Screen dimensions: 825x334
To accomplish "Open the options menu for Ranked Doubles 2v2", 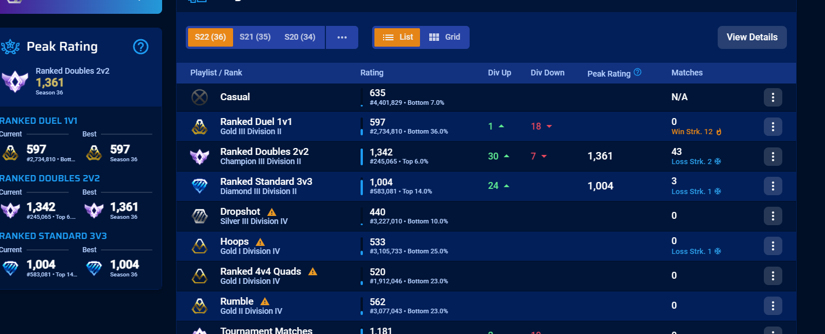I will [x=772, y=156].
